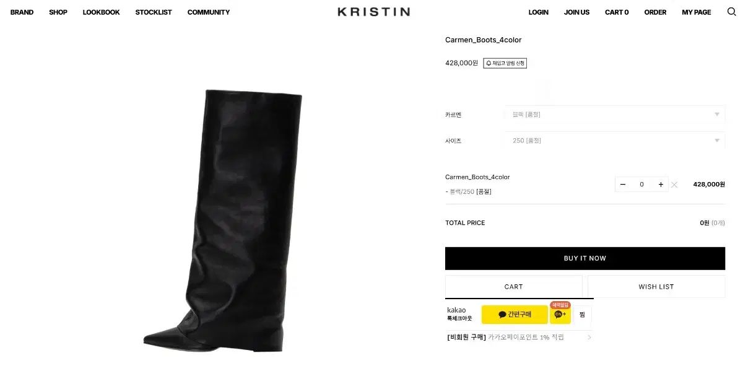The image size is (743, 389).
Task: Click the black Carmen boots product image
Action: coord(223,221)
